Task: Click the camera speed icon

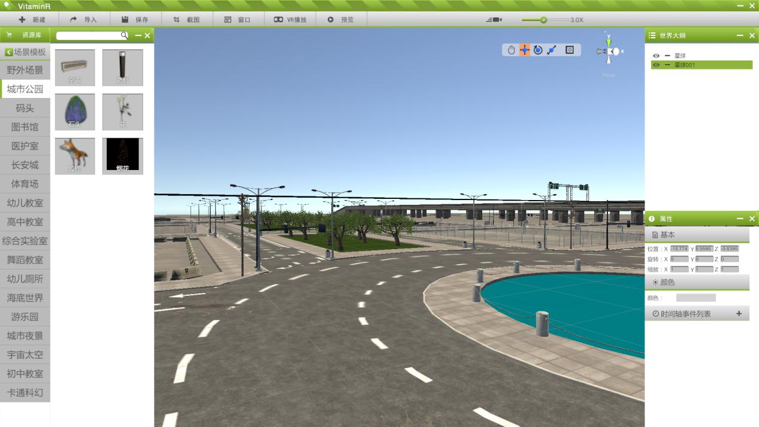Action: (494, 20)
